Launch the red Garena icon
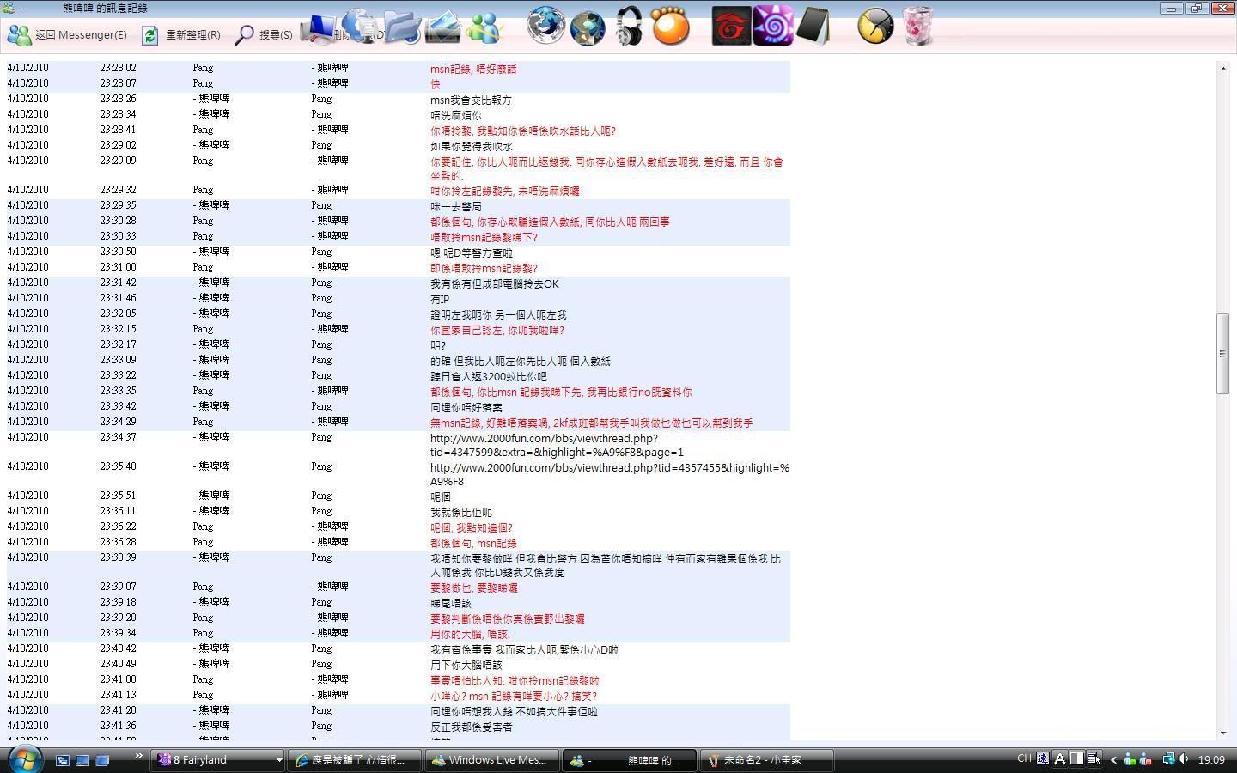 pyautogui.click(x=731, y=27)
